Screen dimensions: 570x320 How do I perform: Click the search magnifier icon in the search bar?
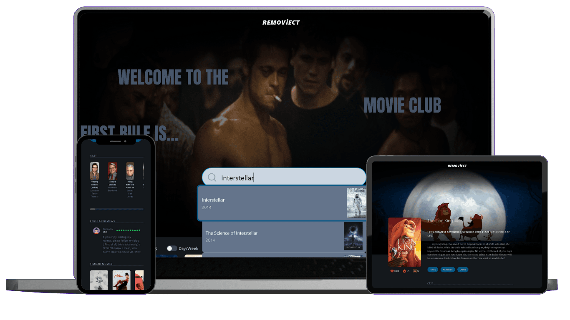coord(212,178)
